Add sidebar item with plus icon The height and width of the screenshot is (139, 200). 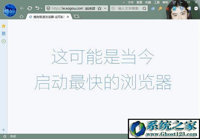pos(3,130)
